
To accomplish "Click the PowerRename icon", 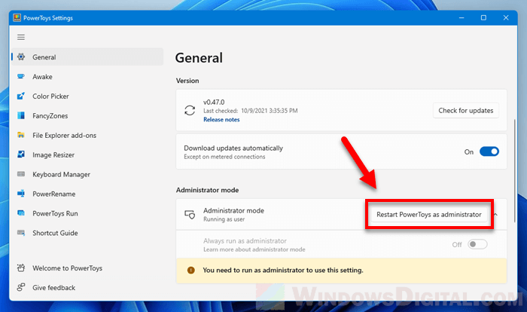I will [x=21, y=194].
